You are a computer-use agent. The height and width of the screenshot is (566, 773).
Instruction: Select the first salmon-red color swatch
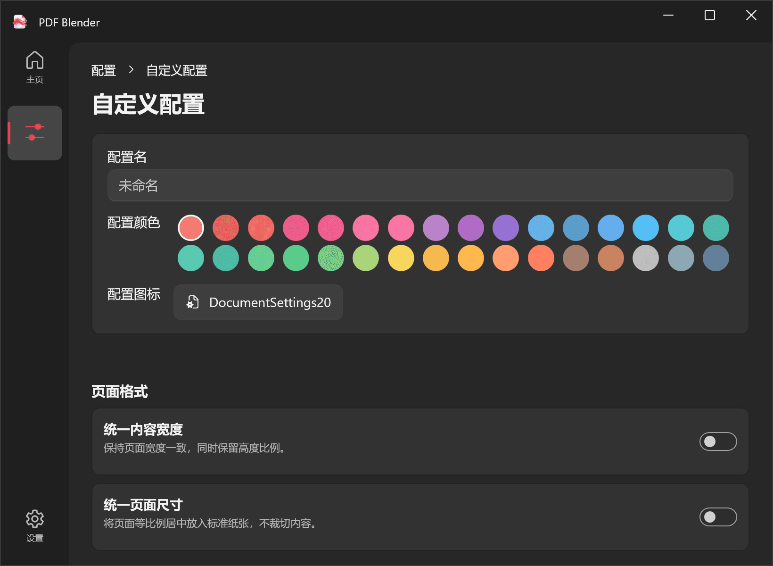[191, 228]
